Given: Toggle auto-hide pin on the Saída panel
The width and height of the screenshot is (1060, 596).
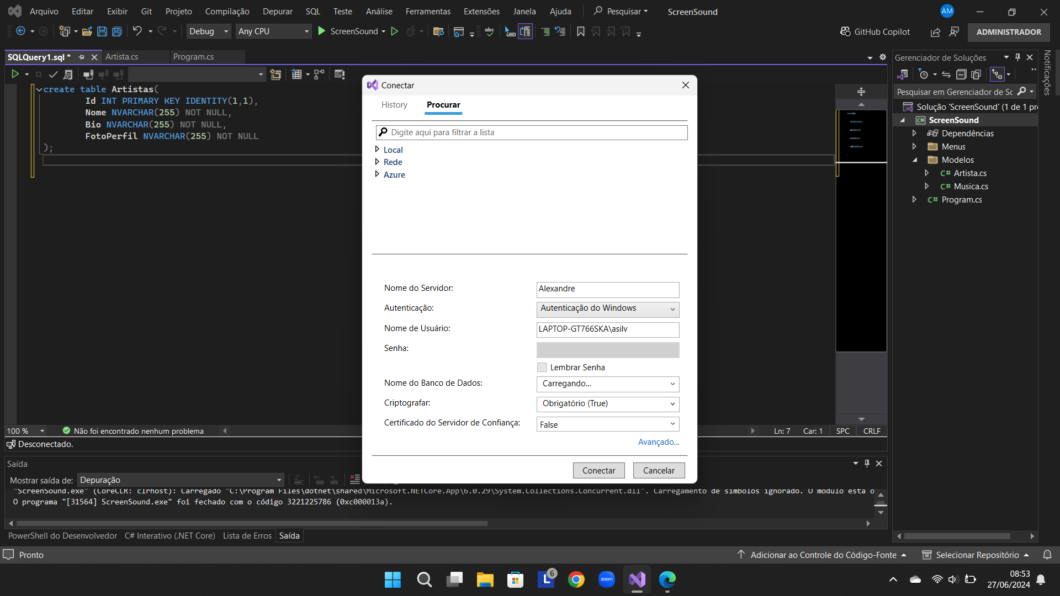Looking at the screenshot, I should click(x=867, y=464).
